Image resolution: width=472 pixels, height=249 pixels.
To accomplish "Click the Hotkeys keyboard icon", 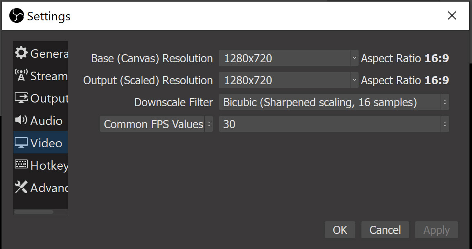I will pyautogui.click(x=21, y=165).
